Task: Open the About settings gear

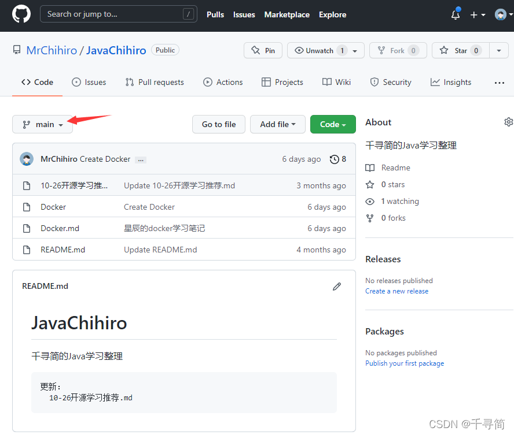Action: [508, 122]
